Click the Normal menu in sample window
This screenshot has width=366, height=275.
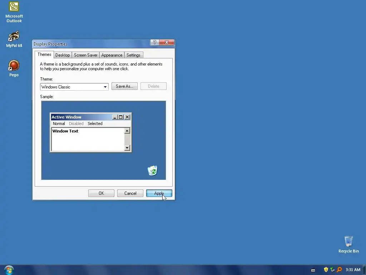(x=59, y=124)
